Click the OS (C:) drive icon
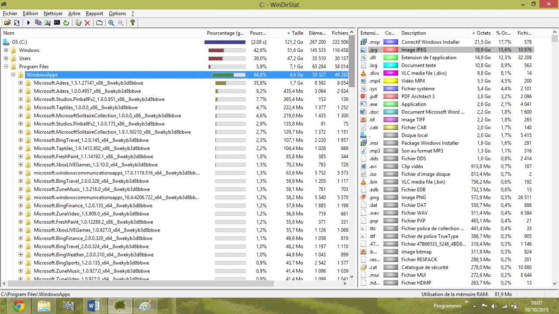 coord(6,42)
